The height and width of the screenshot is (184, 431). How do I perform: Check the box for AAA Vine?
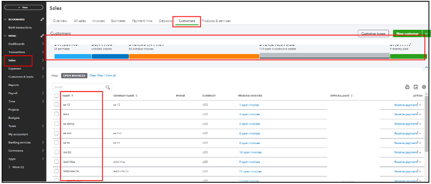pyautogui.click(x=57, y=162)
